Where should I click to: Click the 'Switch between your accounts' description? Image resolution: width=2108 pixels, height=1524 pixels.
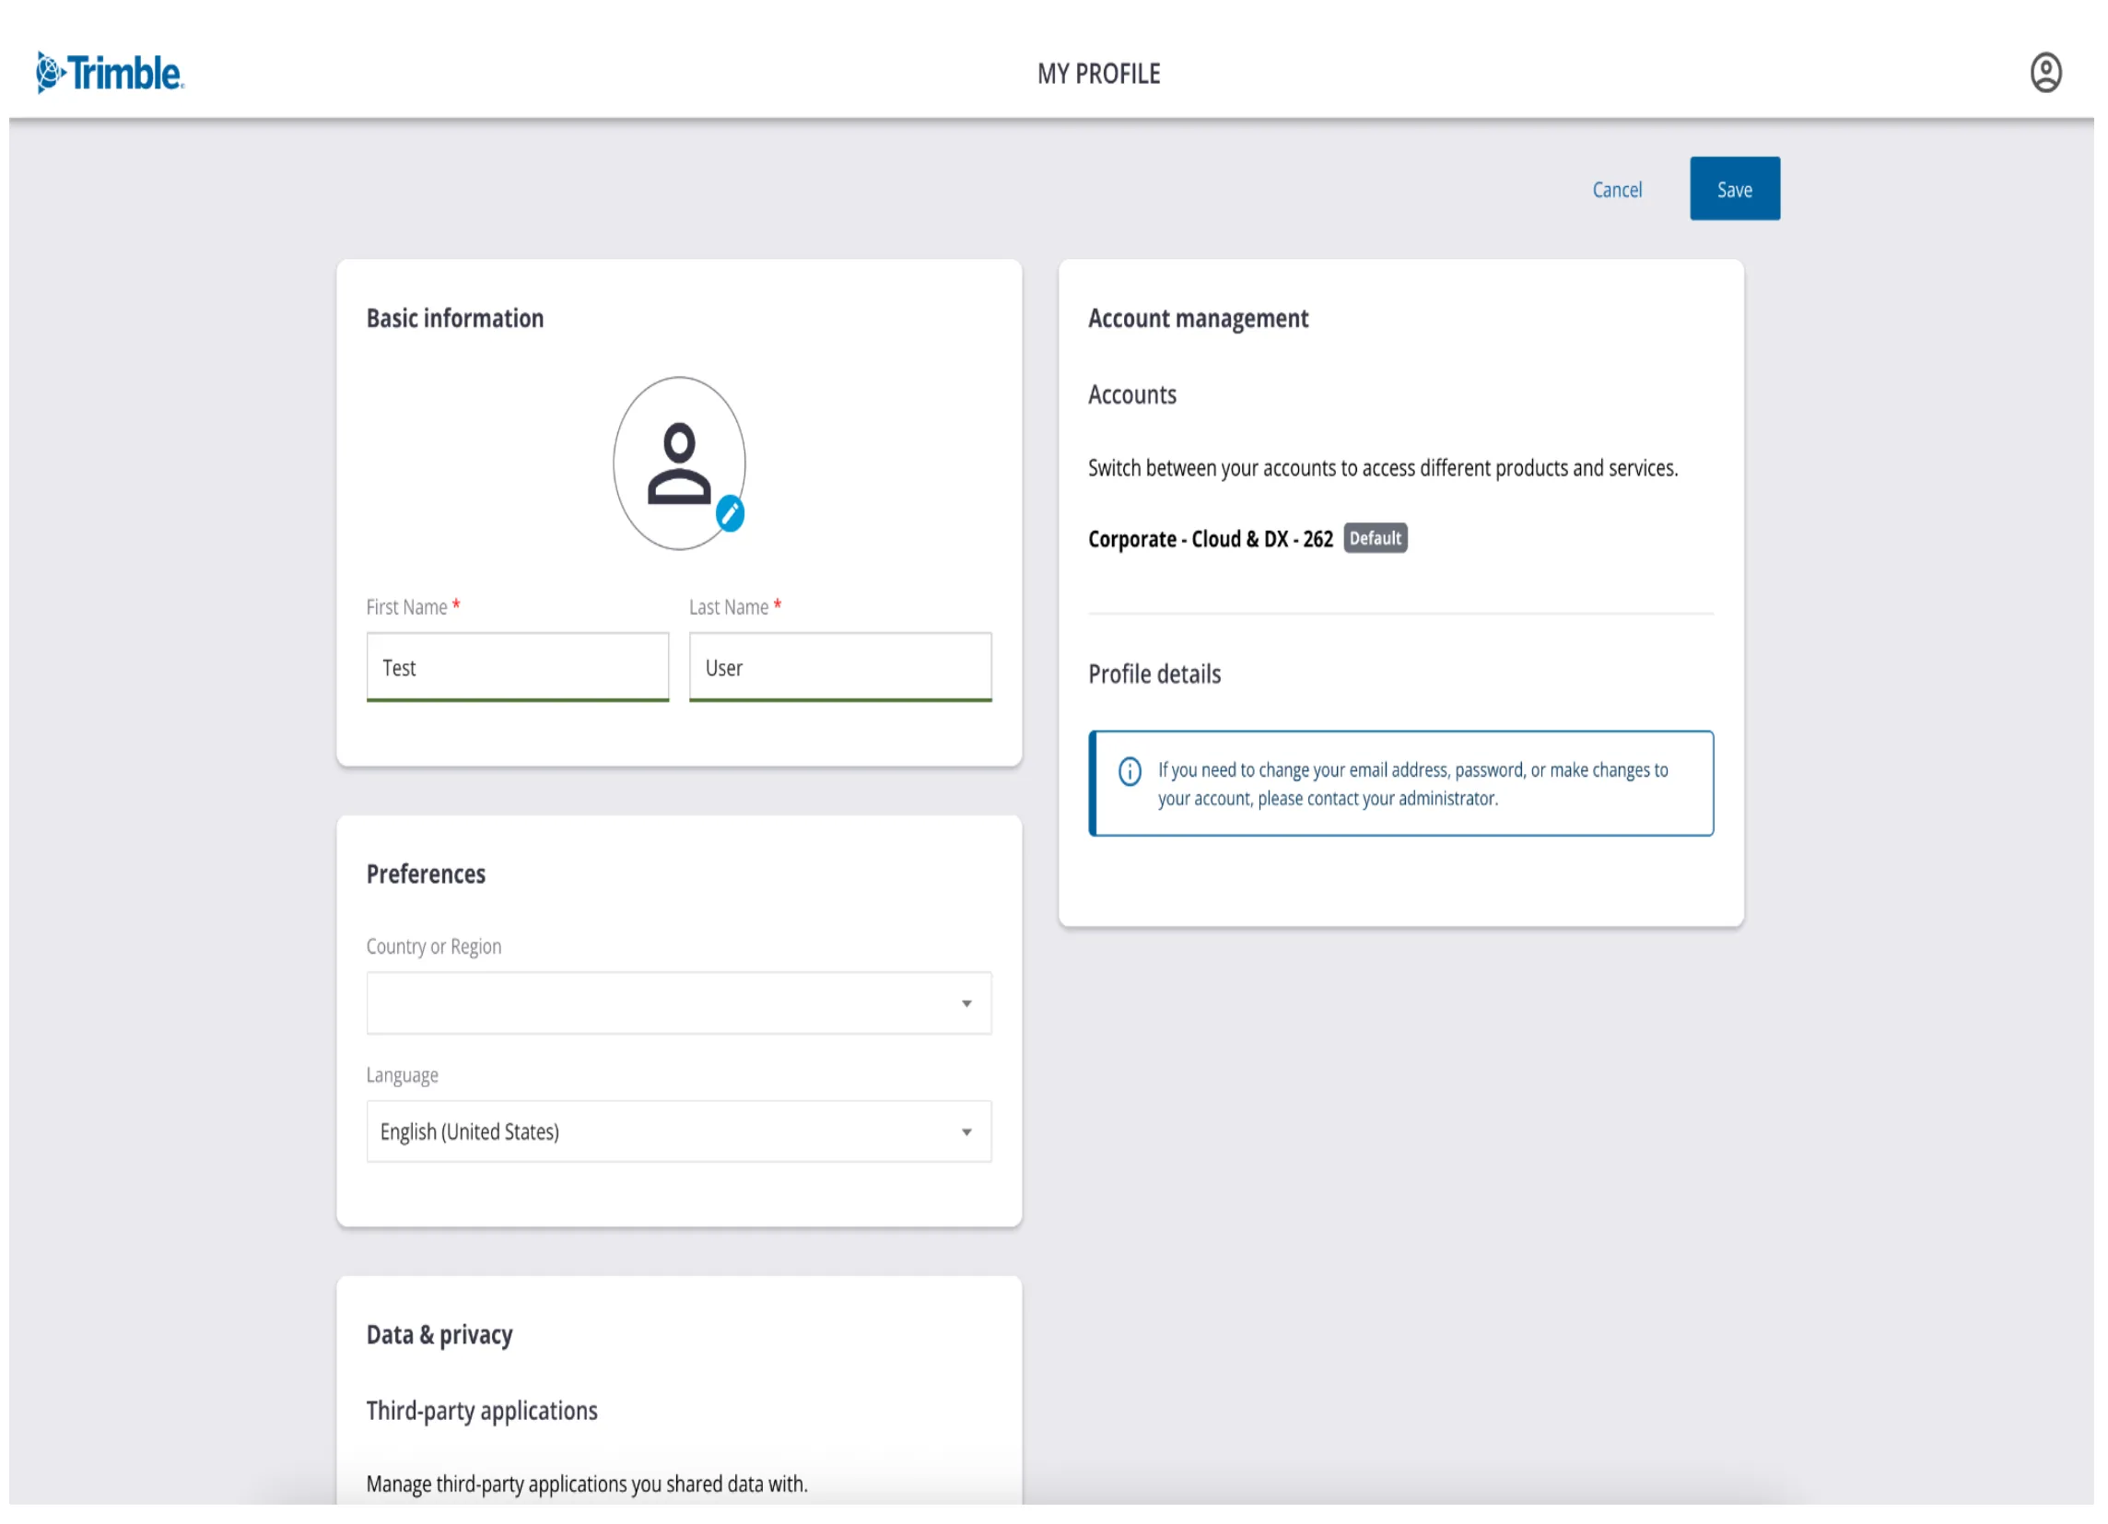(1382, 467)
